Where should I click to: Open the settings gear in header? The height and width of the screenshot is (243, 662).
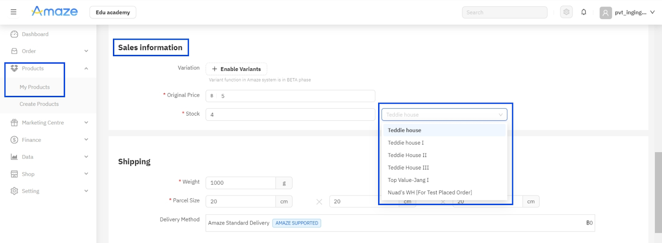coord(566,12)
